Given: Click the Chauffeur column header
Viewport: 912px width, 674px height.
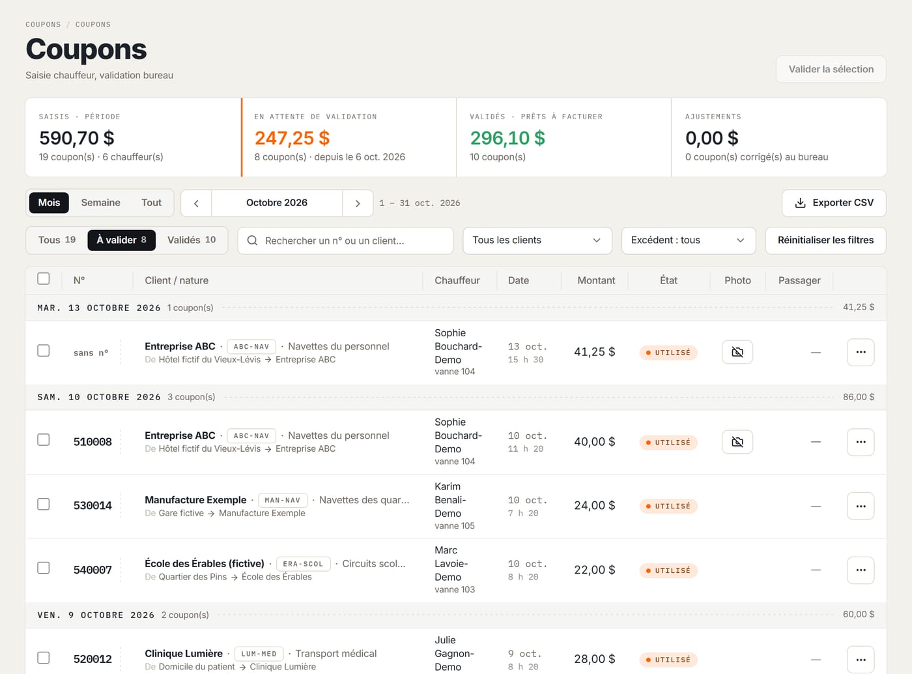Looking at the screenshot, I should (x=457, y=280).
